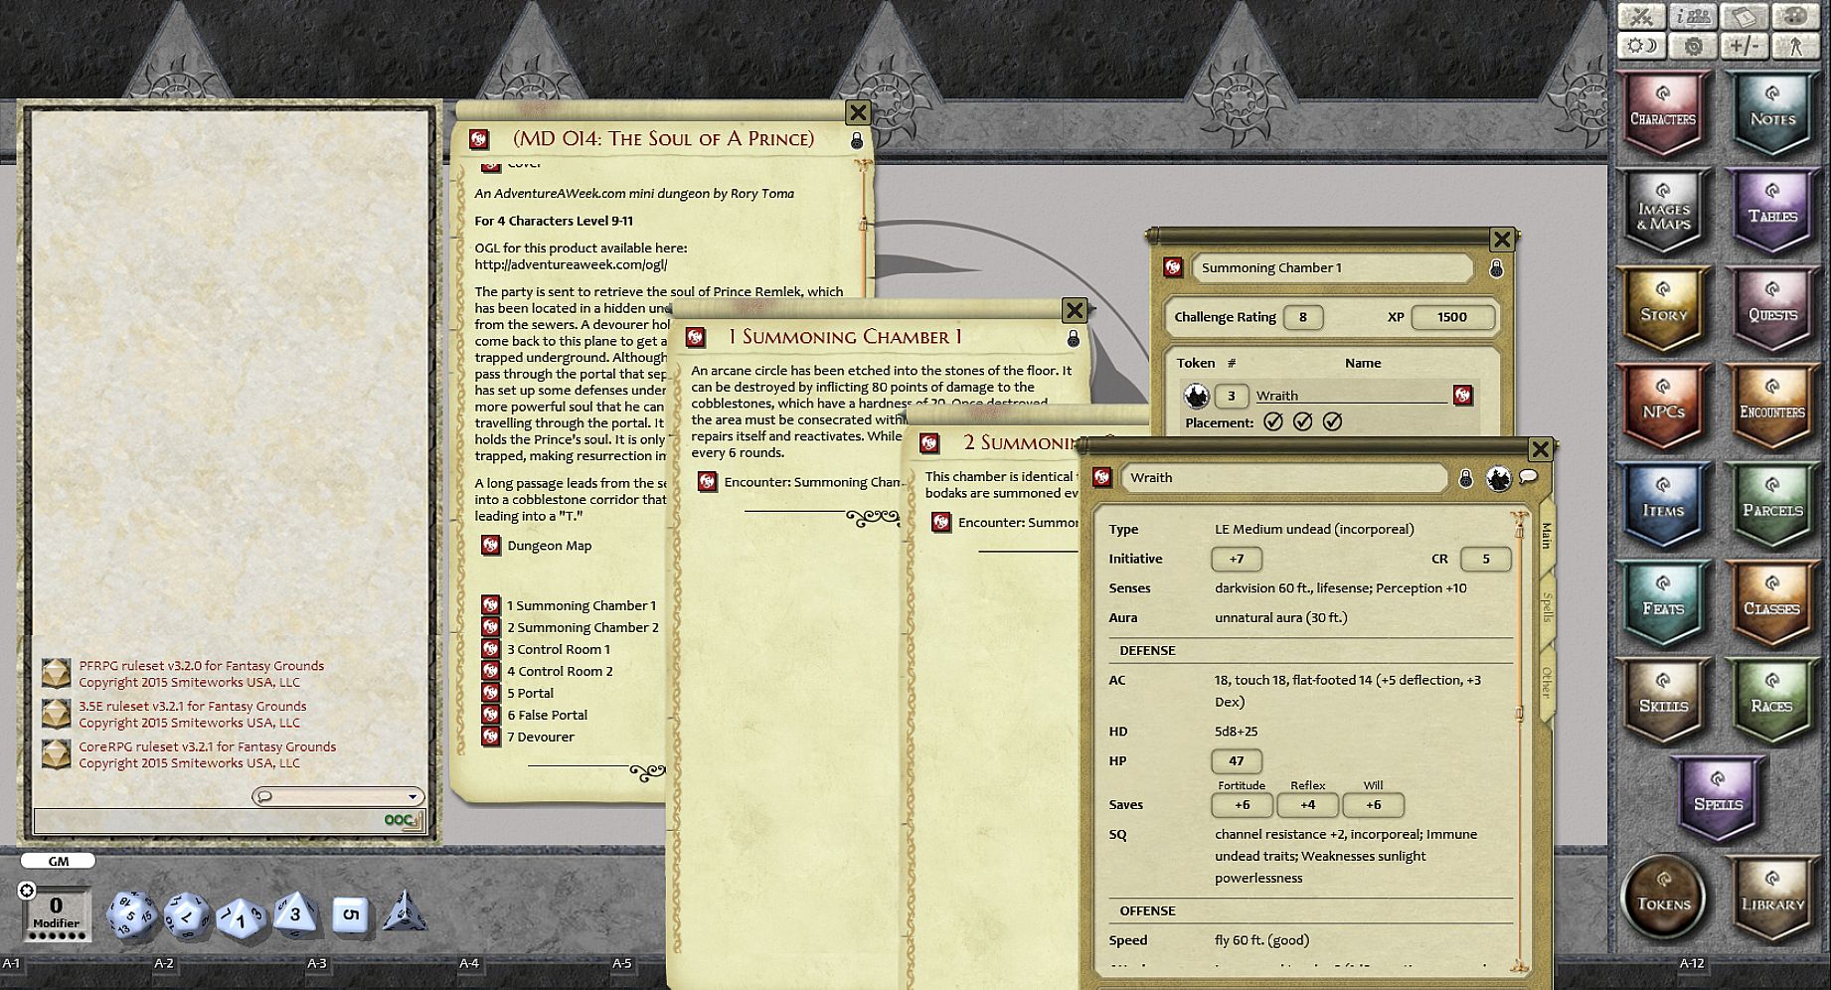The height and width of the screenshot is (990, 1831).
Task: Toggle the second Wraith placement checkmark
Action: point(1302,422)
